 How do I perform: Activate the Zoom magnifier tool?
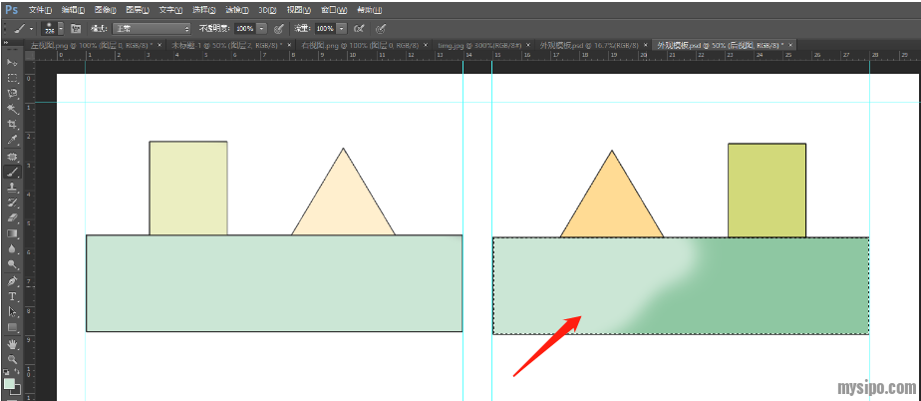tap(13, 358)
